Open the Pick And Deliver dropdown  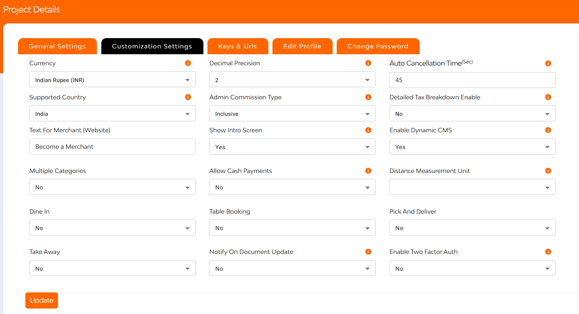[x=473, y=228]
